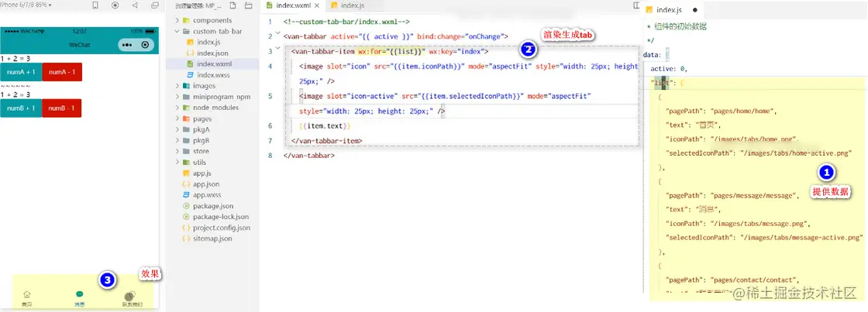Open the capsule three-dots menu in simulator

[127, 45]
